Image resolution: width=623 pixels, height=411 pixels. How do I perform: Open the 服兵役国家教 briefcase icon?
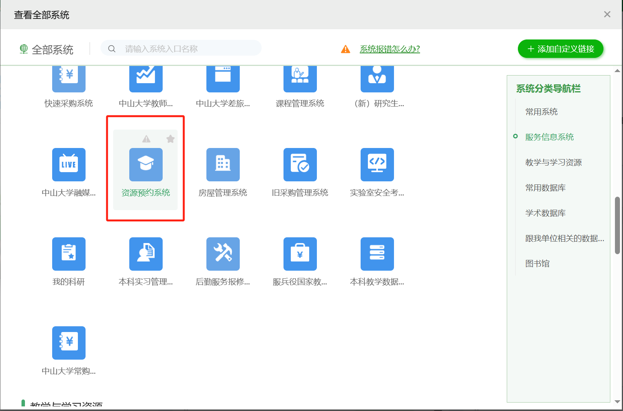tap(300, 254)
